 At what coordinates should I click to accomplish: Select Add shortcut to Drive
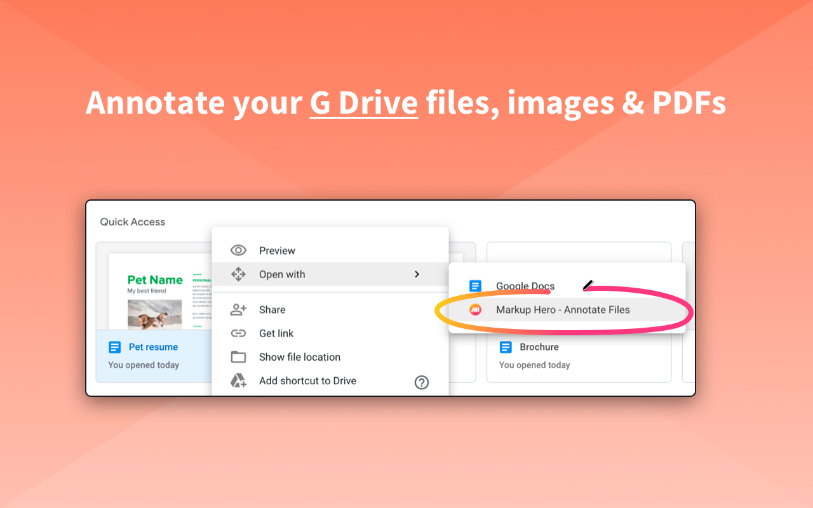[x=330, y=380]
